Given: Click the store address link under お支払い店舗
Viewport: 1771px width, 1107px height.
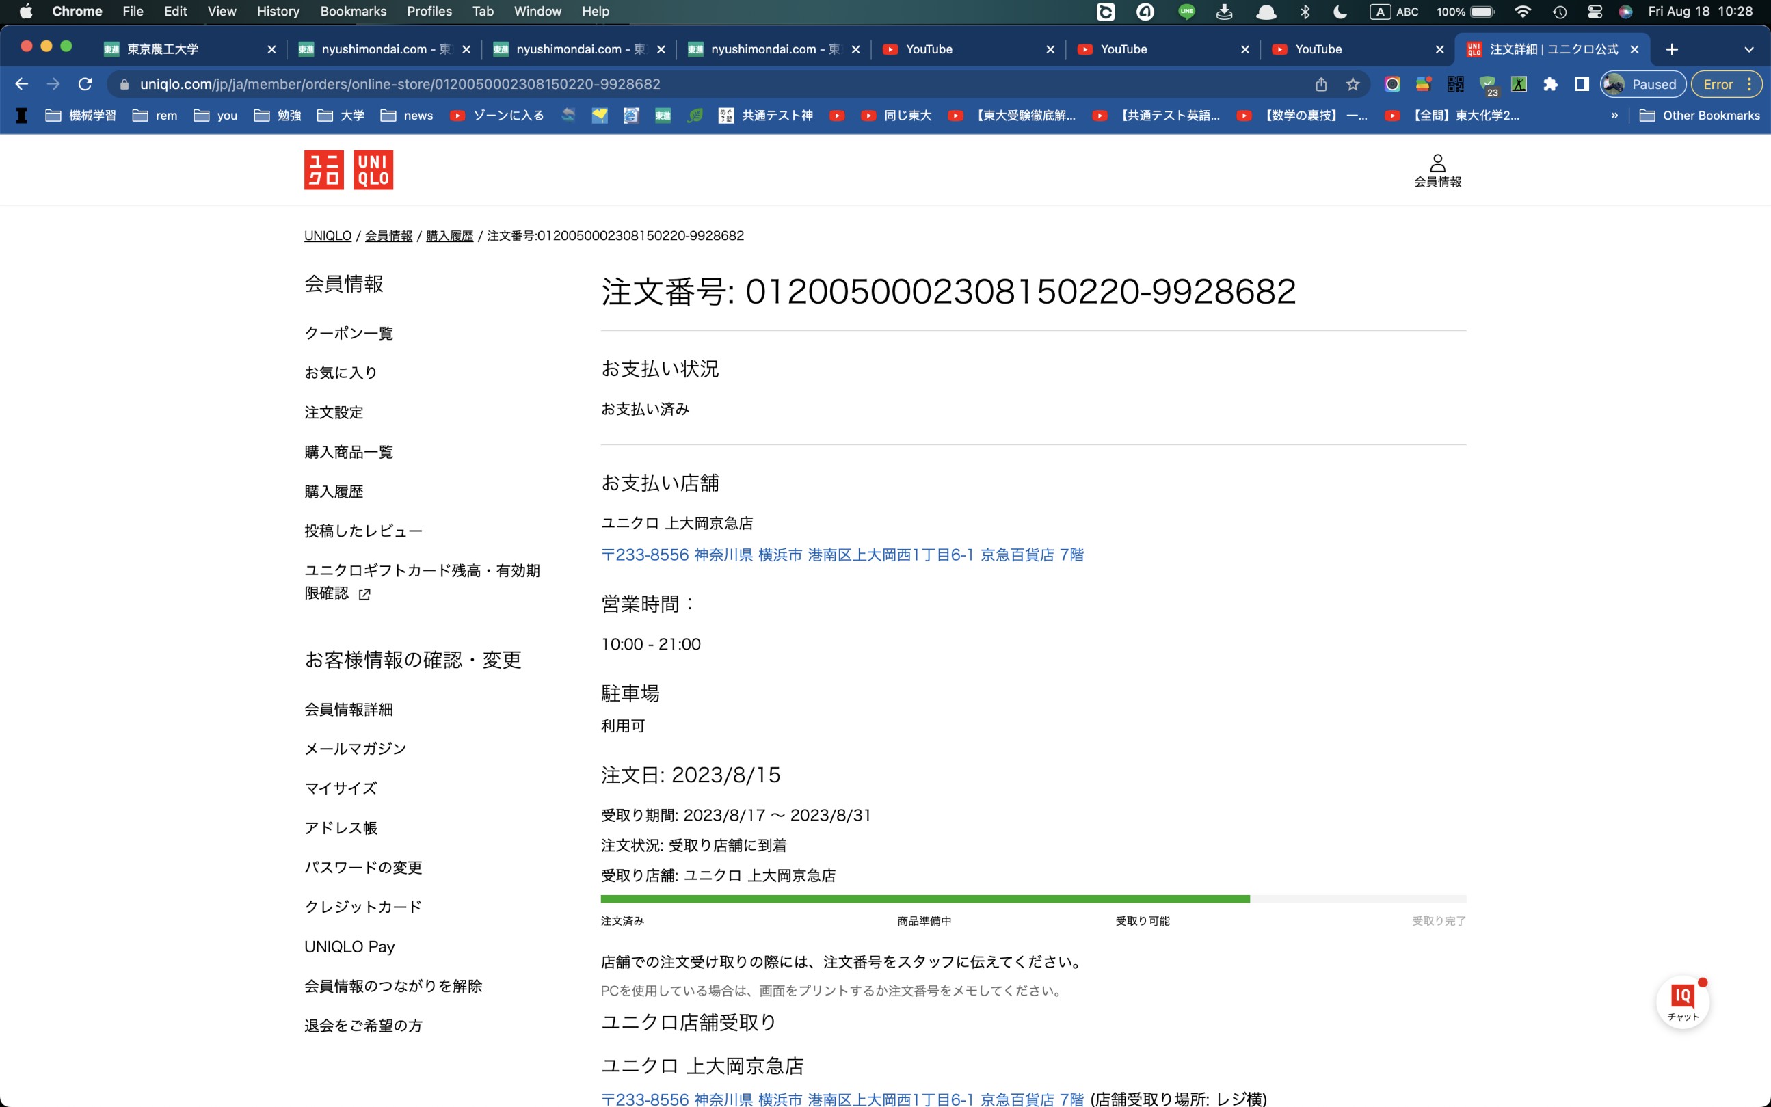Looking at the screenshot, I should point(842,555).
